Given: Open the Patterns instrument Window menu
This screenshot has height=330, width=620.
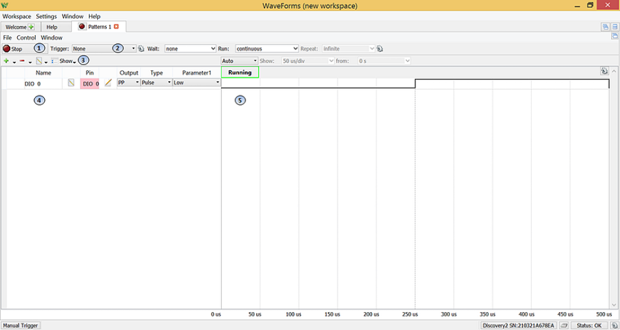Looking at the screenshot, I should pyautogui.click(x=52, y=38).
